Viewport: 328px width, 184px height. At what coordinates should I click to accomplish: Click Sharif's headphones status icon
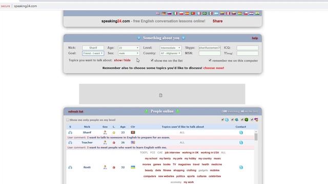[x=70, y=132]
